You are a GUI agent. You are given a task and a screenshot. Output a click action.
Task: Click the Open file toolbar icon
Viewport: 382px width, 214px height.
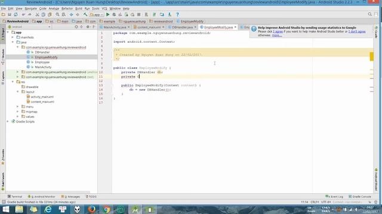pyautogui.click(x=4, y=14)
